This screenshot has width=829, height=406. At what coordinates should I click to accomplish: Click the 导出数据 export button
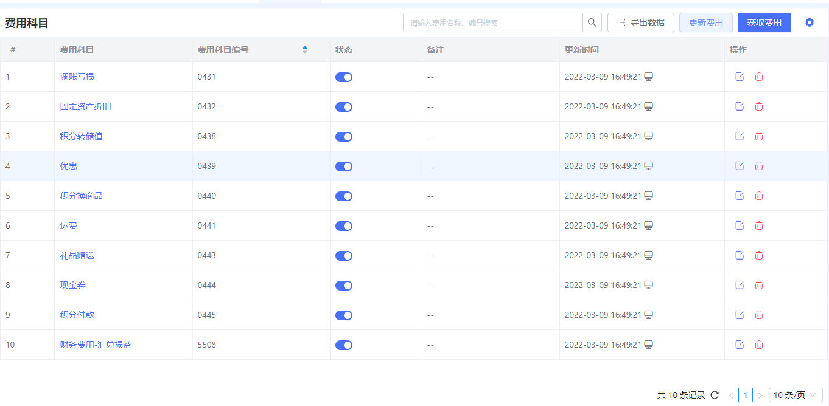pos(641,22)
